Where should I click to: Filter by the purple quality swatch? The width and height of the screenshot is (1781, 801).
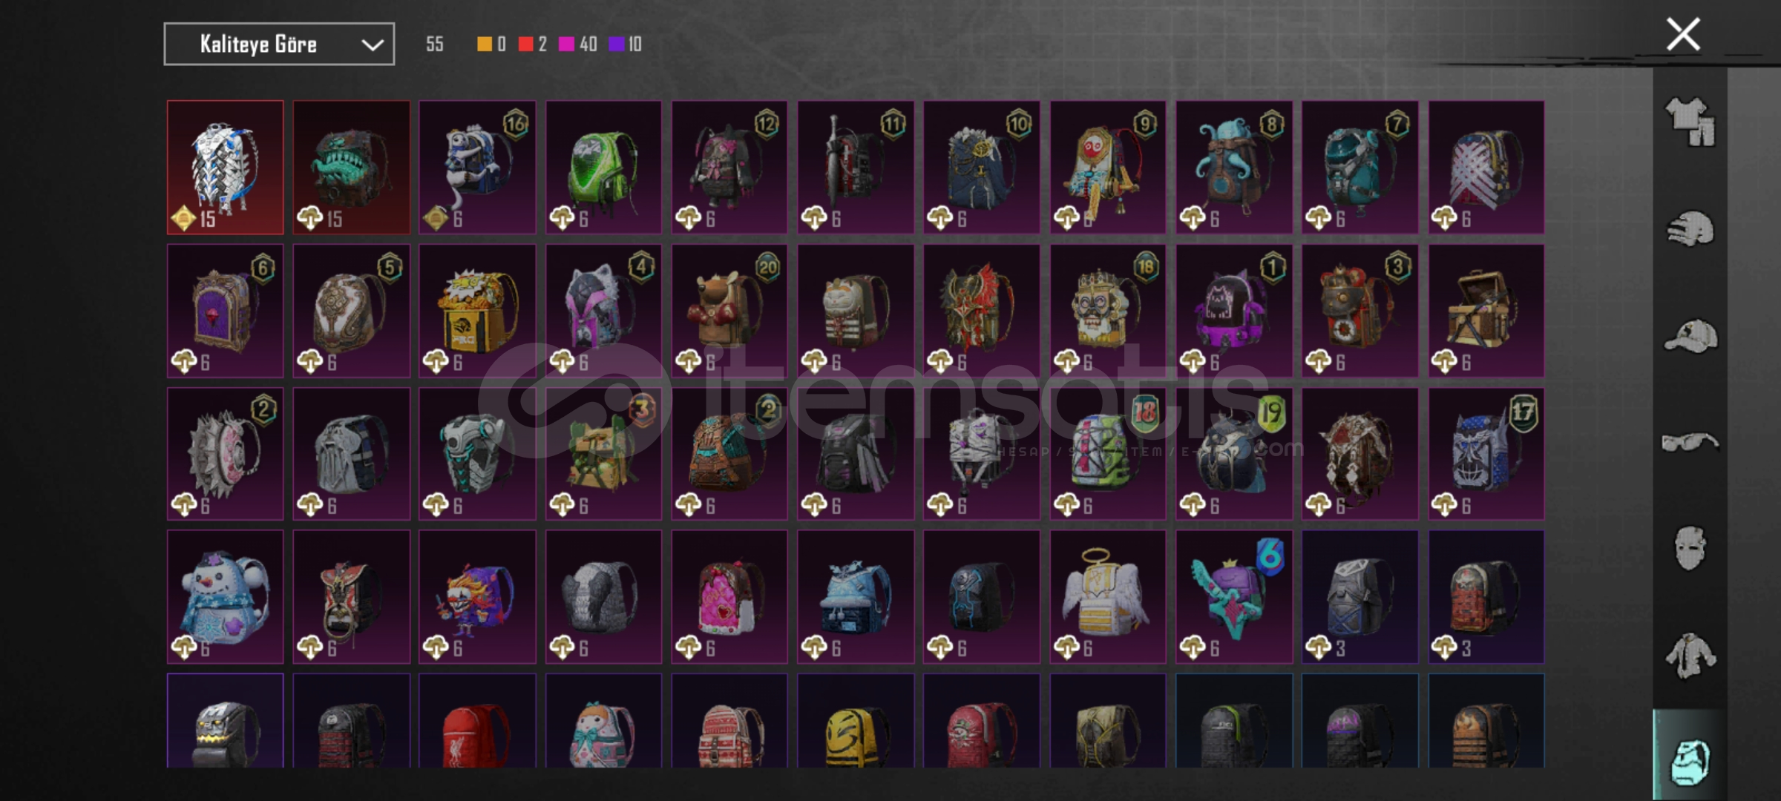pos(616,44)
